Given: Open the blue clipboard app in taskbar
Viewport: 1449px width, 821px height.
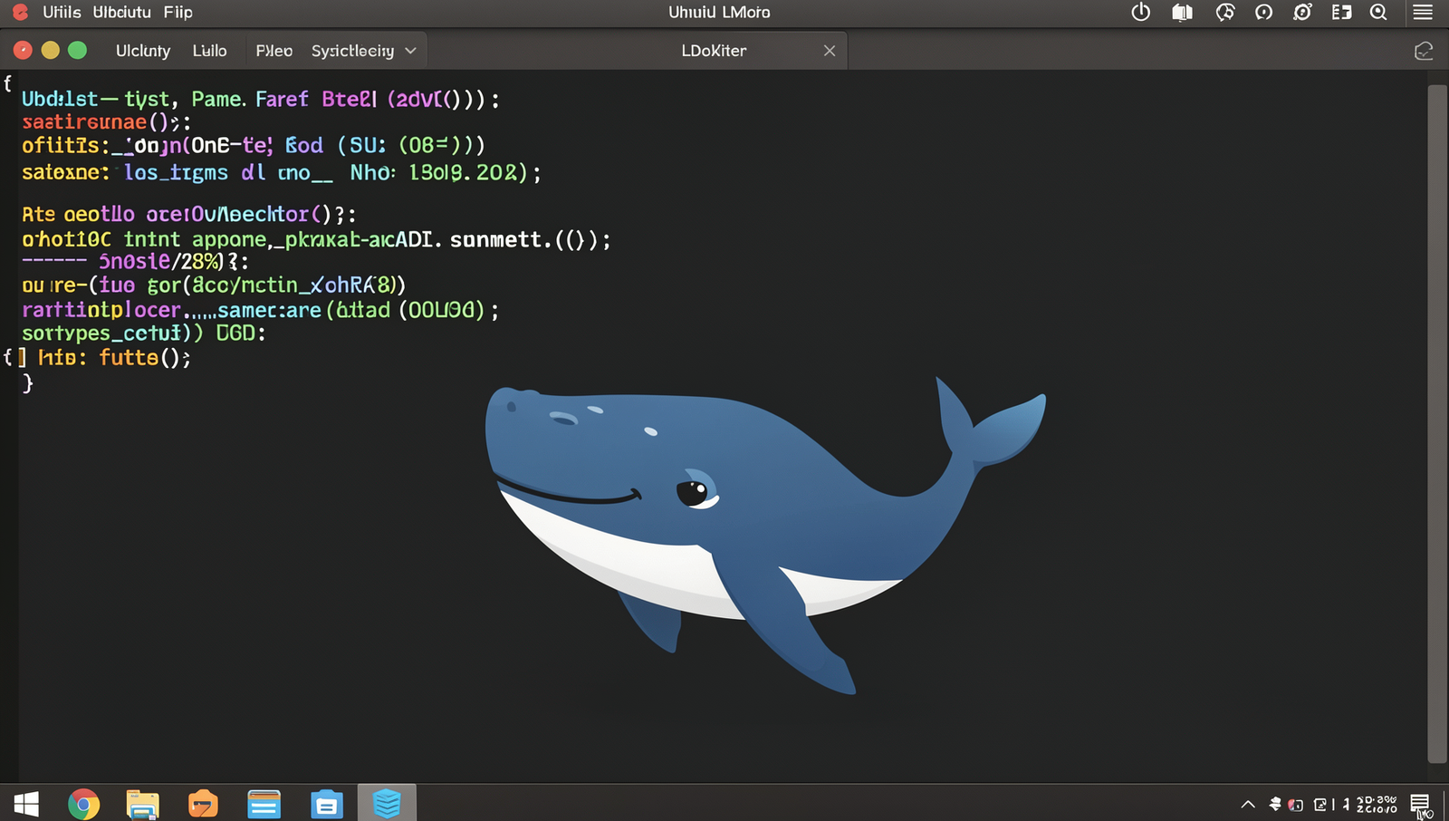Looking at the screenshot, I should pos(326,804).
